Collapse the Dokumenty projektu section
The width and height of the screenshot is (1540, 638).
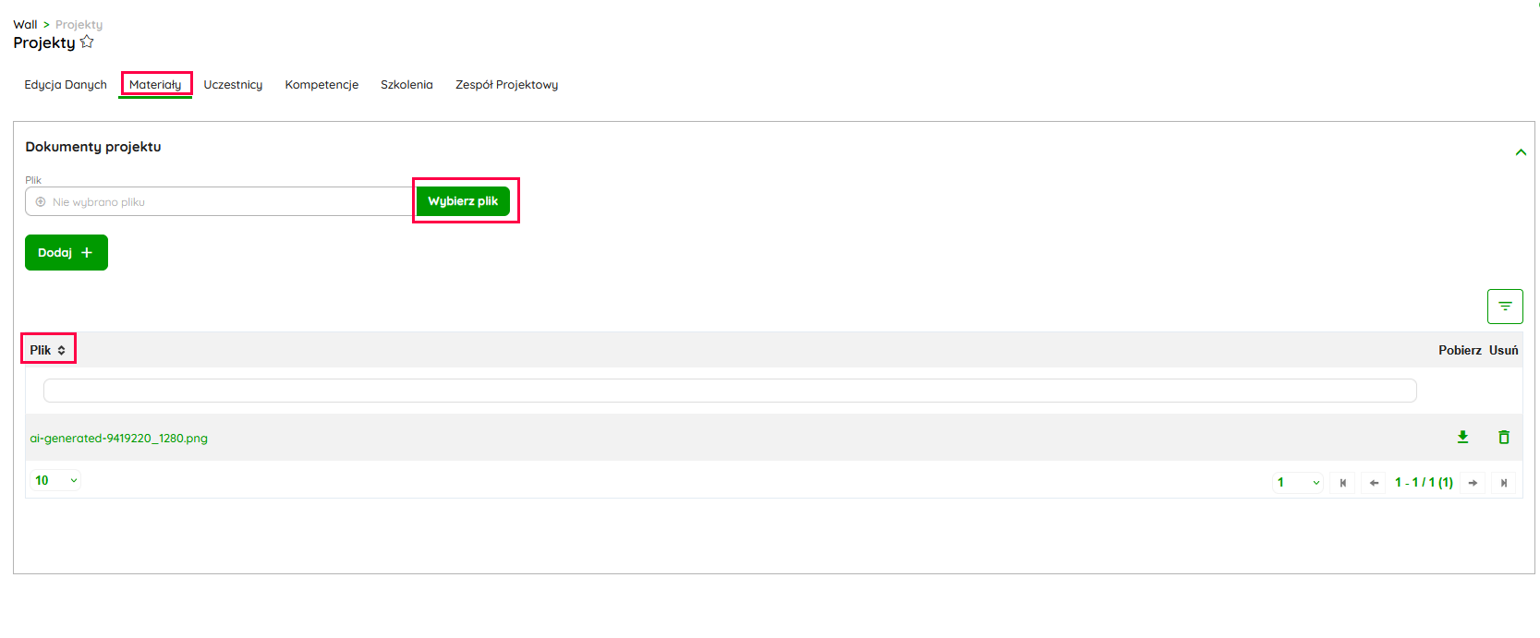(1520, 152)
